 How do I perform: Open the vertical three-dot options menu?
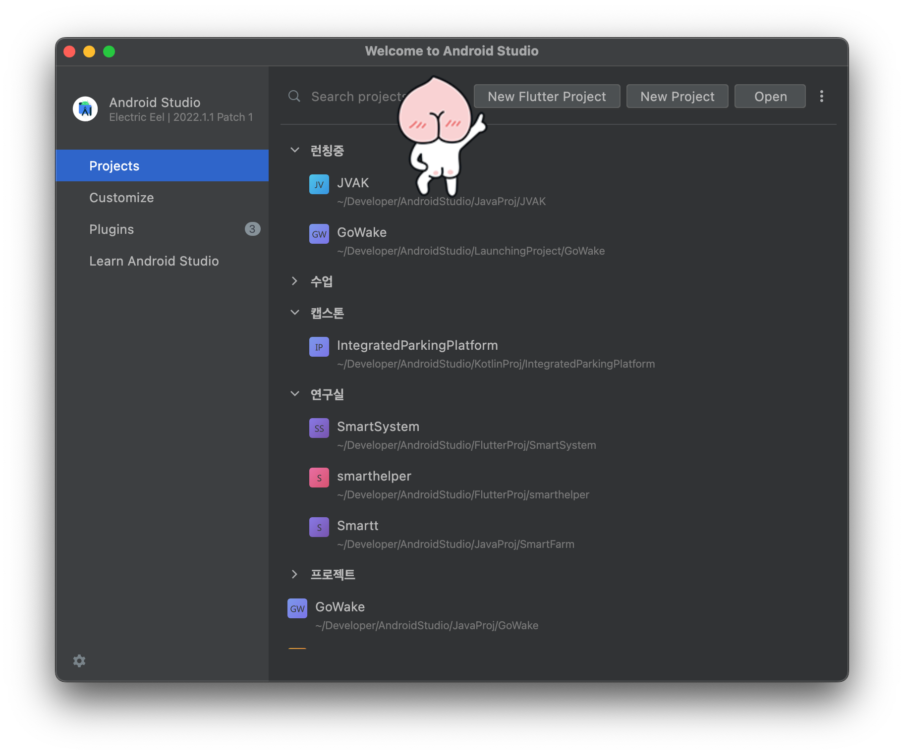pos(821,96)
